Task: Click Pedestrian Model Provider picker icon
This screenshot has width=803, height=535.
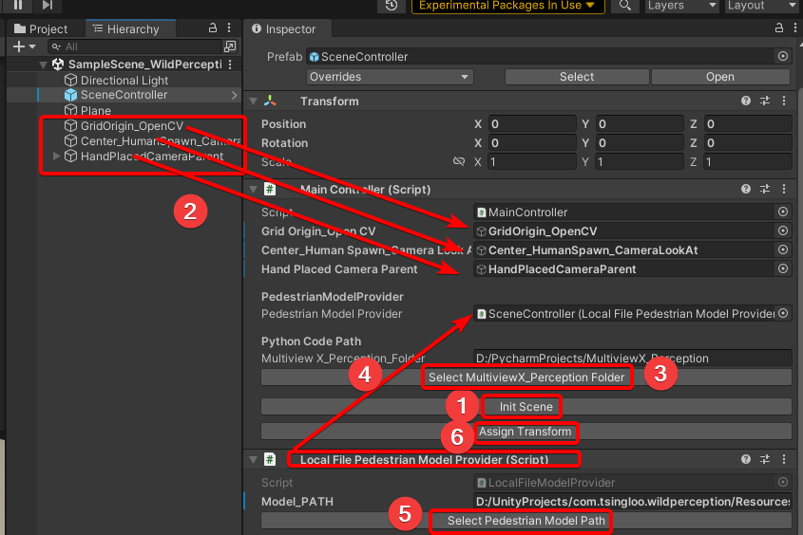Action: [783, 313]
